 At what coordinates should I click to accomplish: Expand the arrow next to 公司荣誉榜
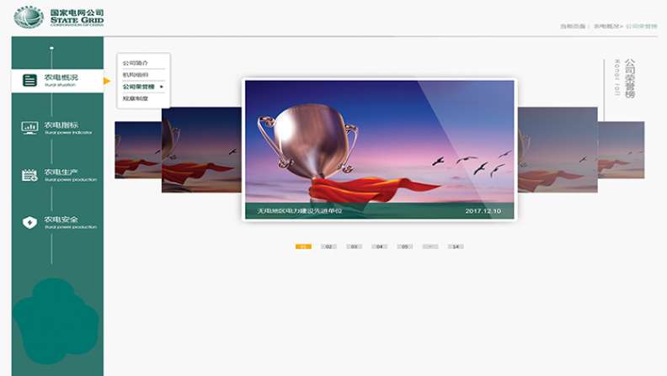tap(162, 87)
